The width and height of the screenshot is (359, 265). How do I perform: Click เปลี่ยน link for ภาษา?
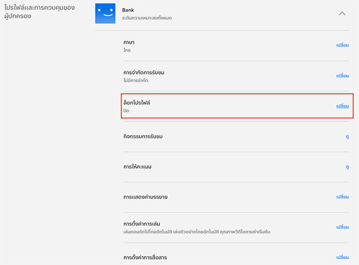pyautogui.click(x=342, y=45)
